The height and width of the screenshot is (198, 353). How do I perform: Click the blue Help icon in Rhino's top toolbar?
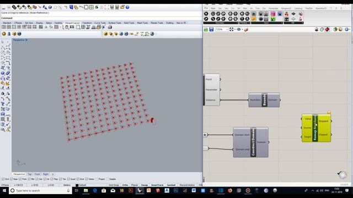(x=127, y=7)
